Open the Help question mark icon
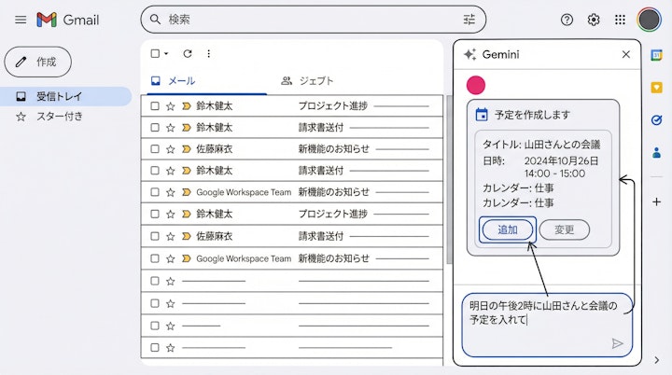672x375 pixels. pyautogui.click(x=567, y=20)
